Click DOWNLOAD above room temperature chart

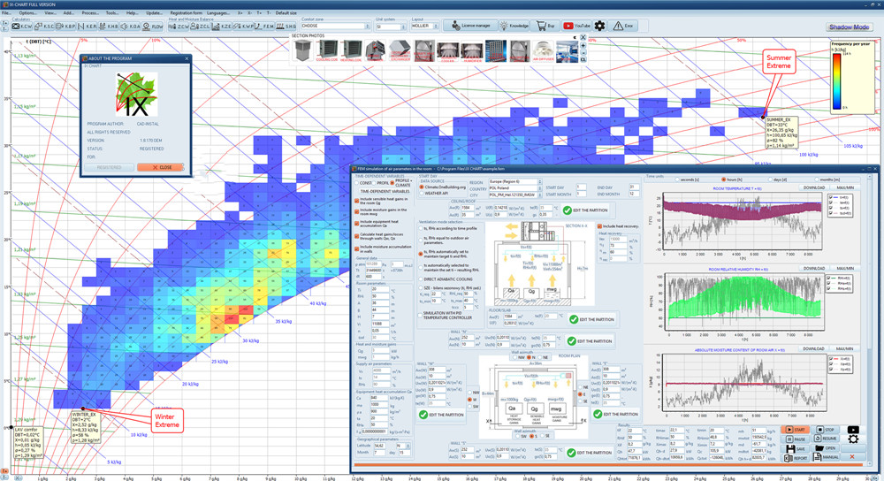click(x=813, y=187)
